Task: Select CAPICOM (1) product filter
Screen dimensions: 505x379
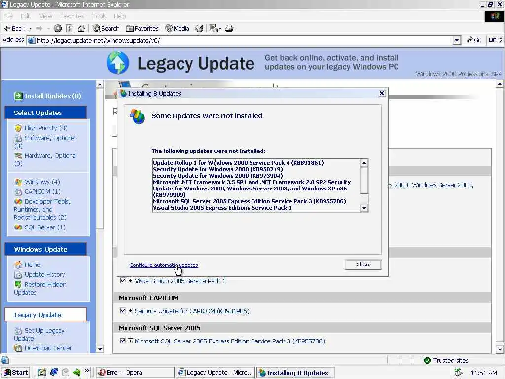Action: pyautogui.click(x=42, y=192)
